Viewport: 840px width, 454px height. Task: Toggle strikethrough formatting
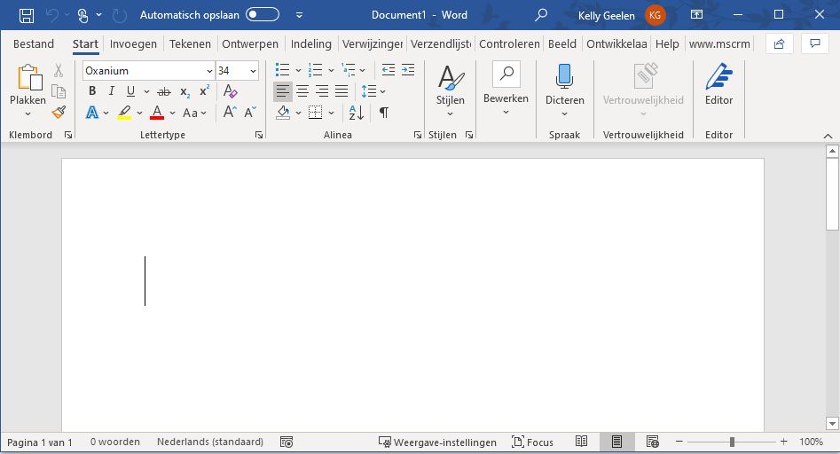pyautogui.click(x=164, y=91)
